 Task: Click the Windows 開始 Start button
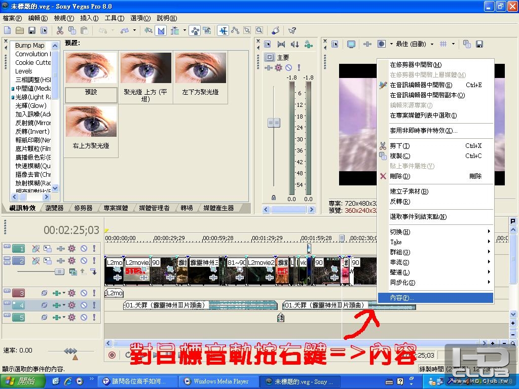click(22, 381)
